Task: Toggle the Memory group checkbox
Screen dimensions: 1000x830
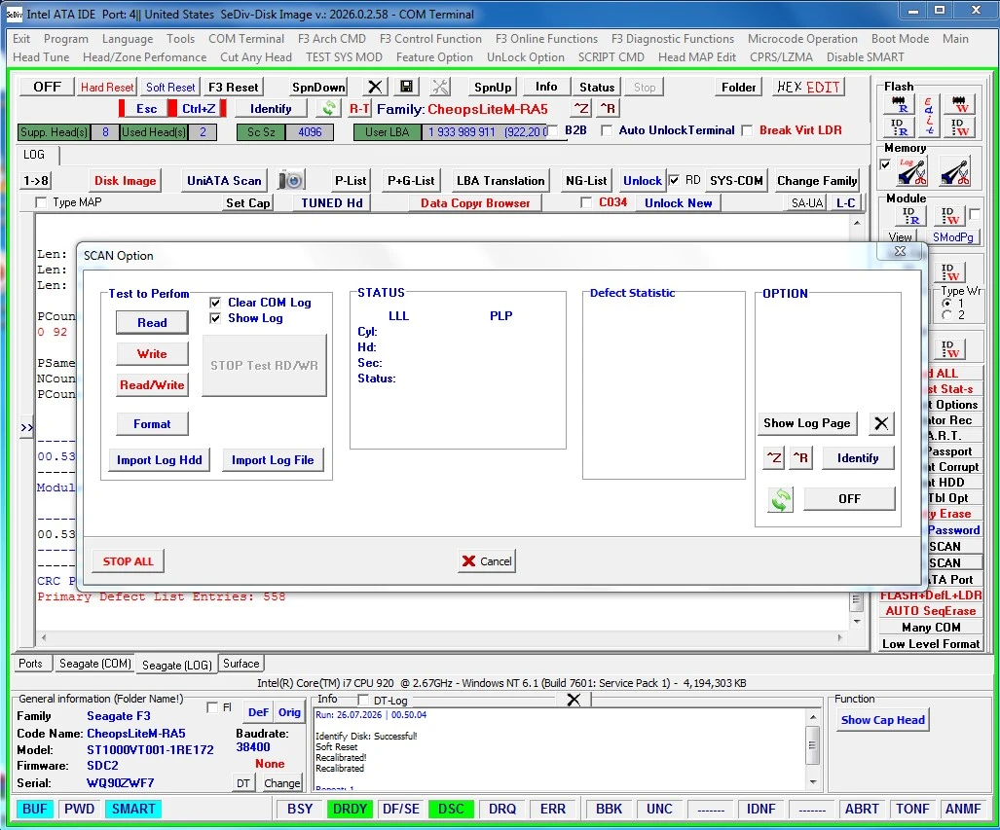Action: pos(885,164)
